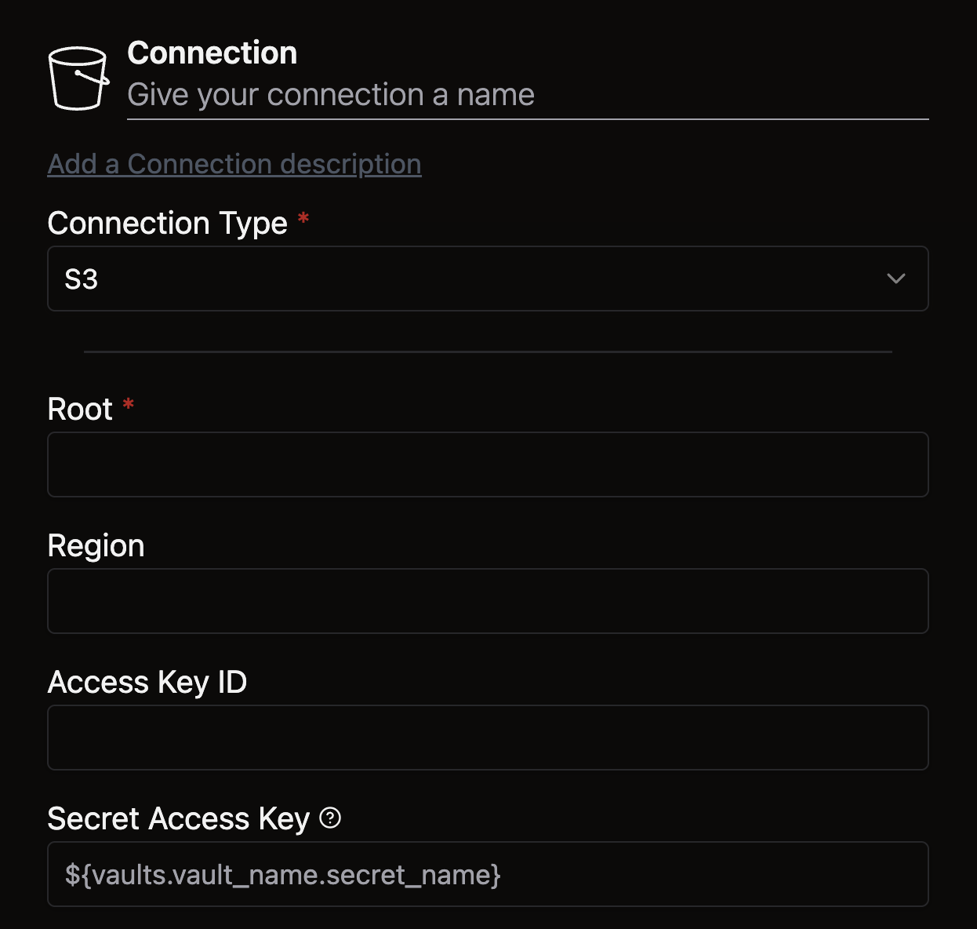Click the red asterisk beside Root

point(129,405)
